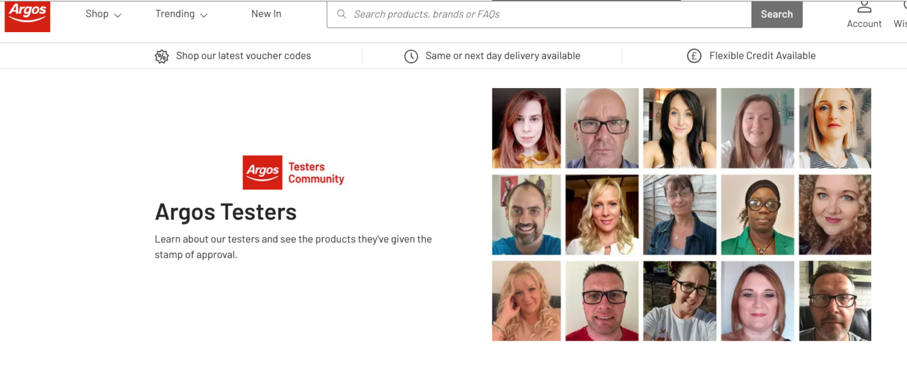Open Same or next day delivery link

point(503,56)
